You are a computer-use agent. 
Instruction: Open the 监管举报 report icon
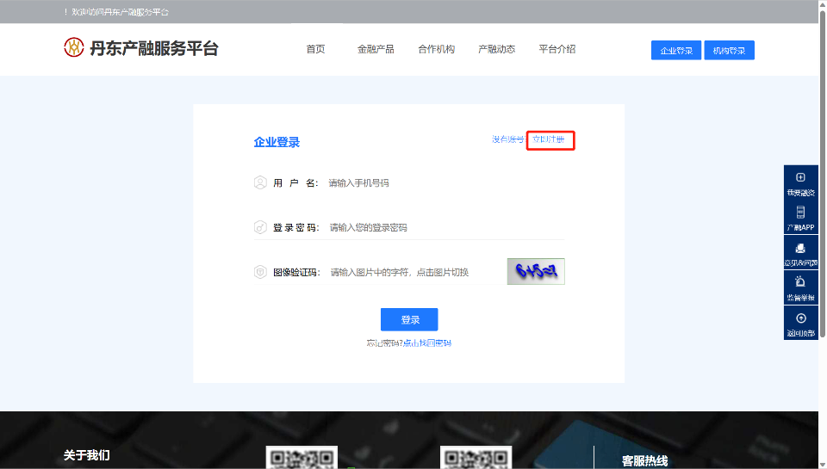click(800, 282)
